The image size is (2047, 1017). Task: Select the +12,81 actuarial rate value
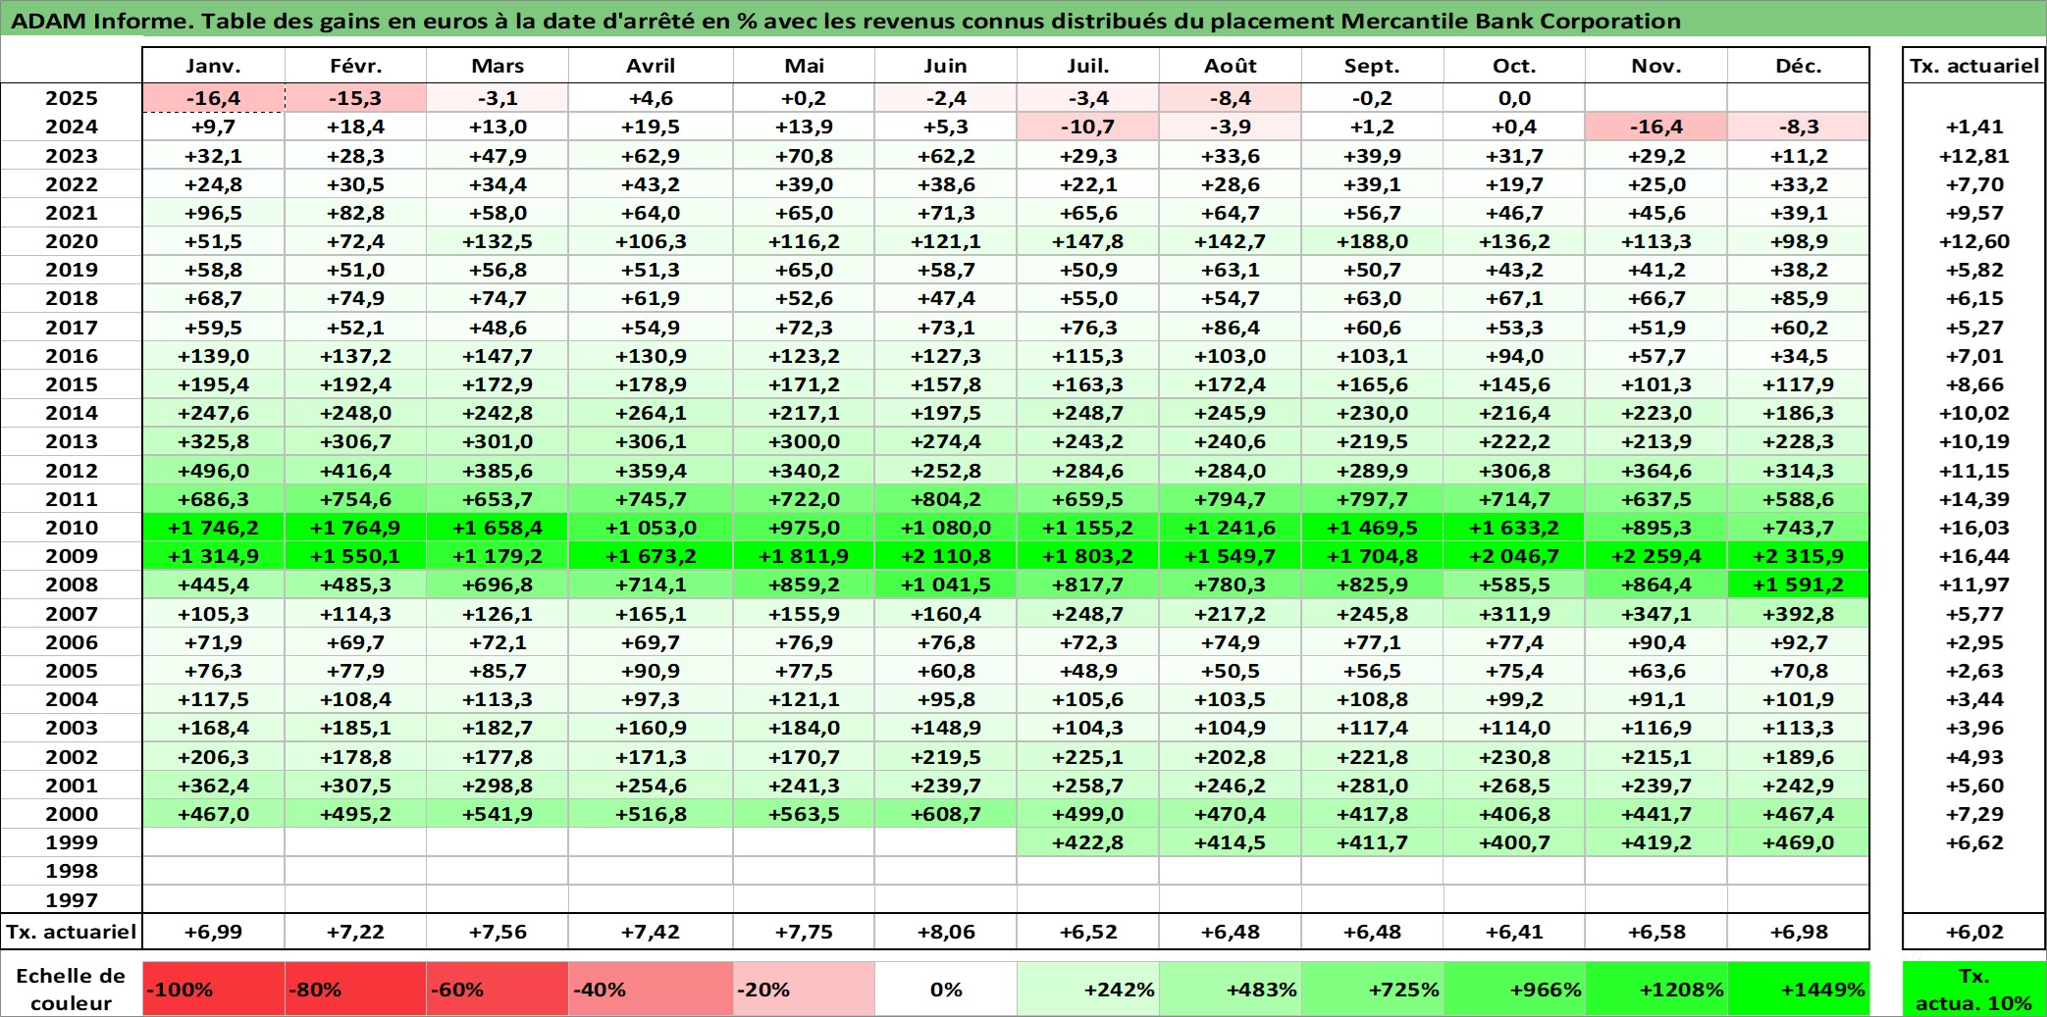1974,156
